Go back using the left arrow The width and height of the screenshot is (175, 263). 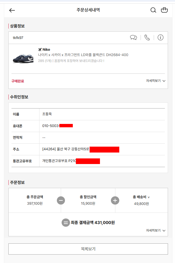pyautogui.click(x=12, y=10)
